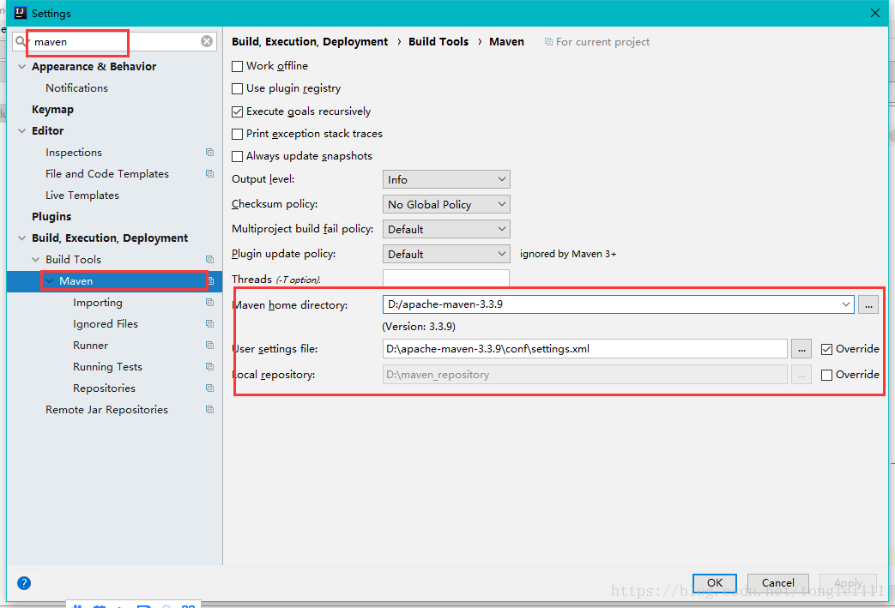Click Cancel to discard changes
Screen dimensions: 895x608
pyautogui.click(x=778, y=583)
